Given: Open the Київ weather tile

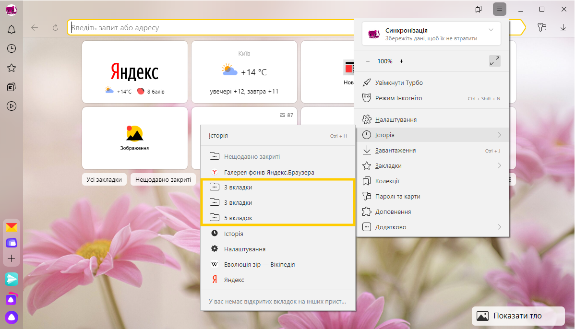Looking at the screenshot, I should click(244, 72).
